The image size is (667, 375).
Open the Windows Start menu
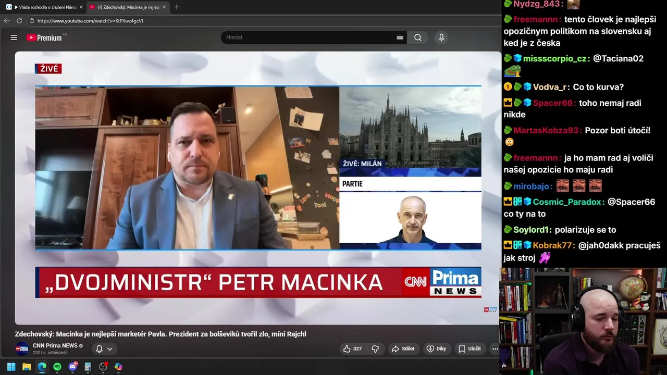click(x=11, y=367)
